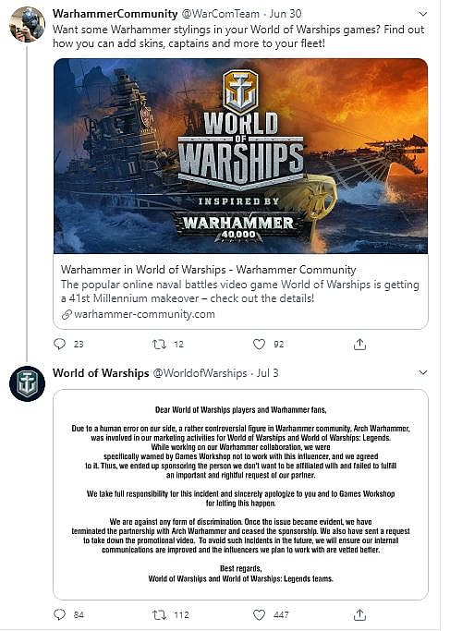Retweet the WarhammerCommunity tweet
The width and height of the screenshot is (450, 631).
[x=159, y=344]
